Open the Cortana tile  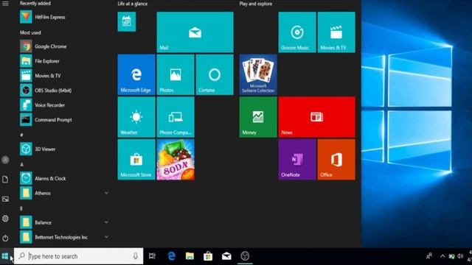(x=215, y=74)
